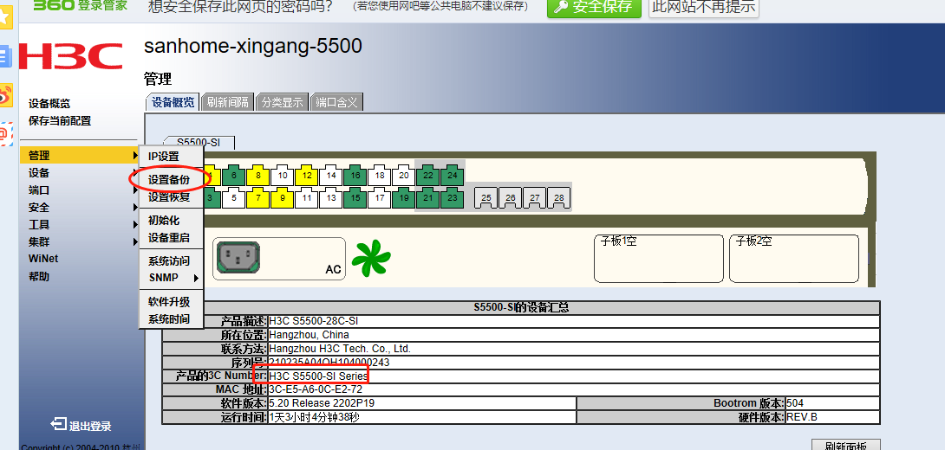Click the green fan status icon
Viewport: 945px width, 450px height.
(371, 258)
